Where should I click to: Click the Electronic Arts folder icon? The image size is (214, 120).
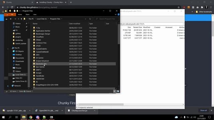pos(34,64)
